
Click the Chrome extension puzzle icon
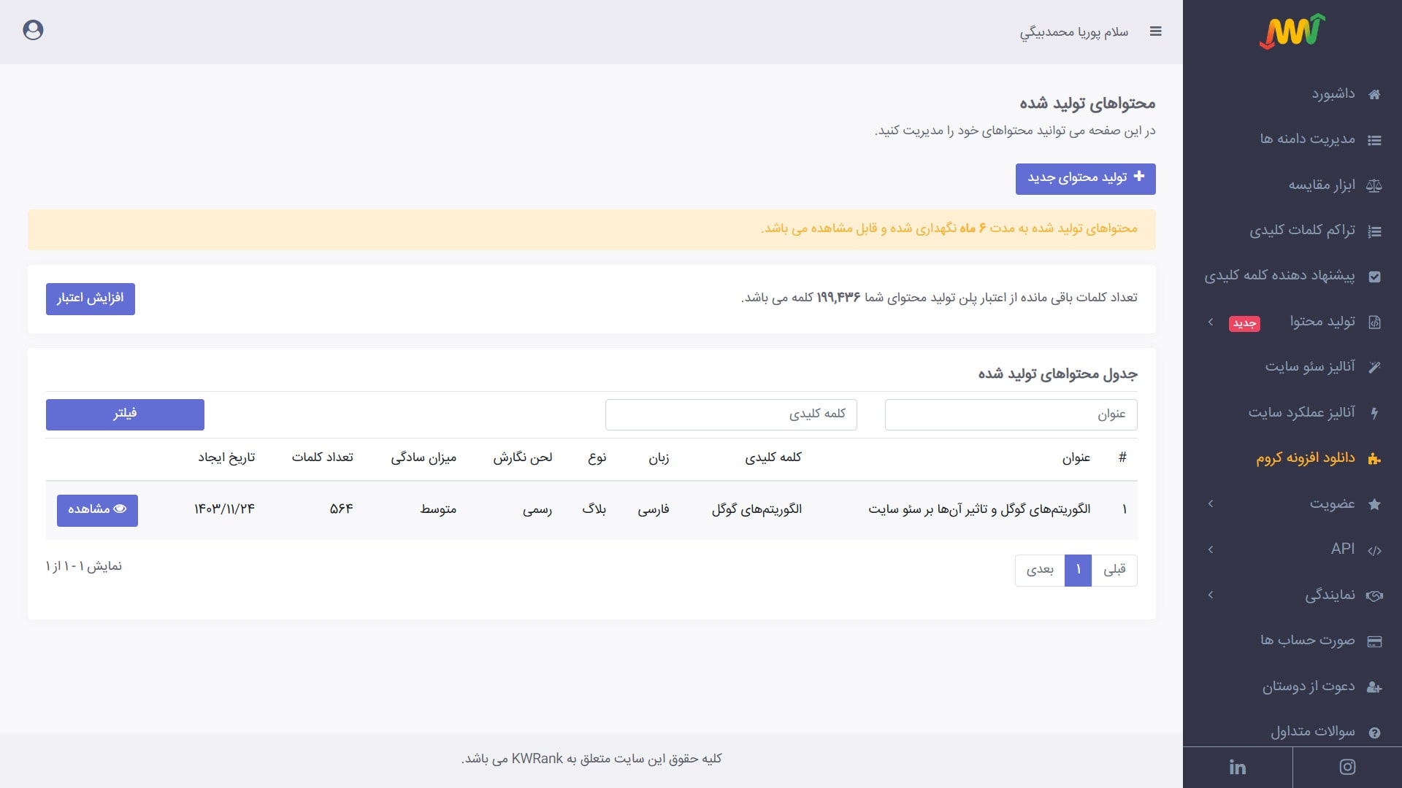pyautogui.click(x=1374, y=458)
